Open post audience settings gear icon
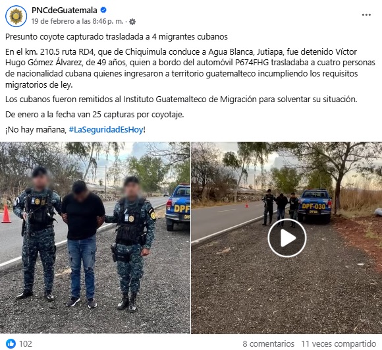Image resolution: width=382 pixels, height=350 pixels. [132, 22]
